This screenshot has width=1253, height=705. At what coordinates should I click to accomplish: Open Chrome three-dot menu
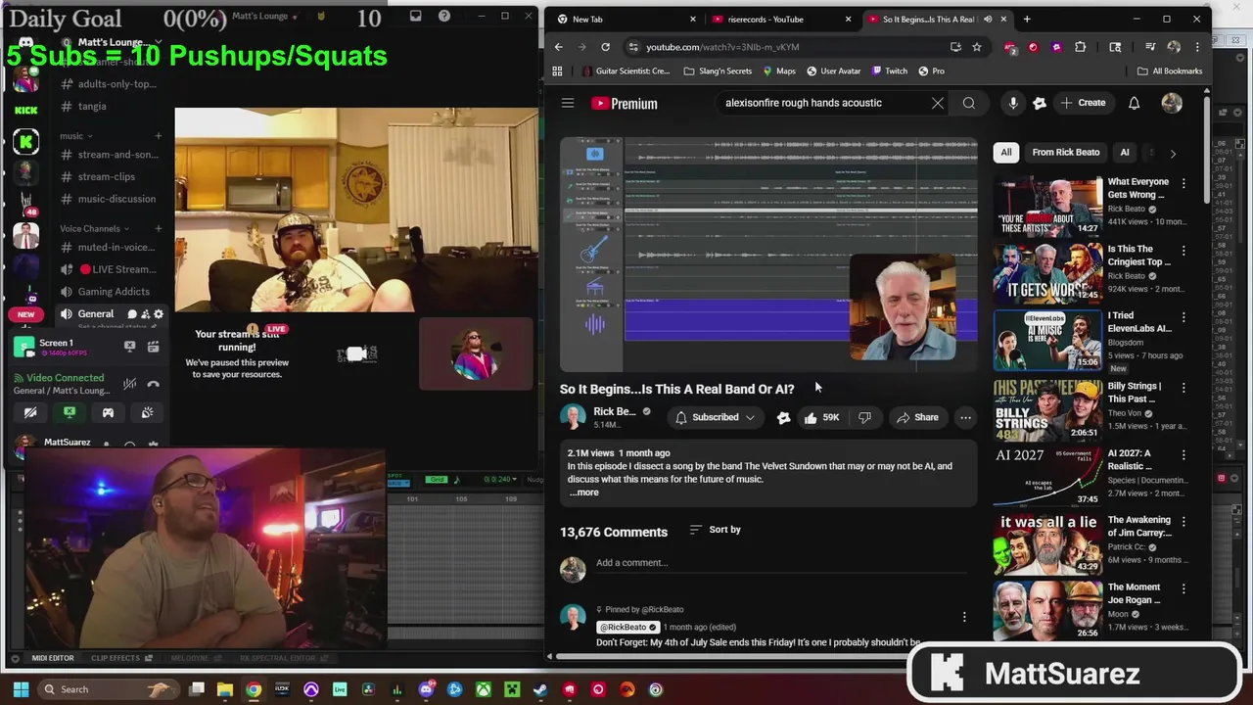click(1199, 47)
